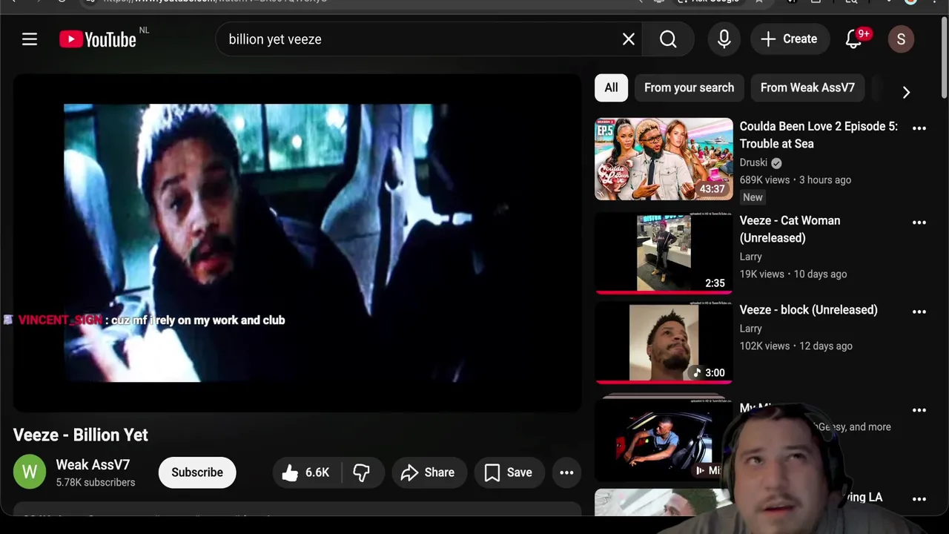Show more filter chips with right arrow
Screen dimensions: 949x534
[906, 92]
